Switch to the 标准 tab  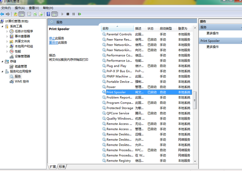62,166
